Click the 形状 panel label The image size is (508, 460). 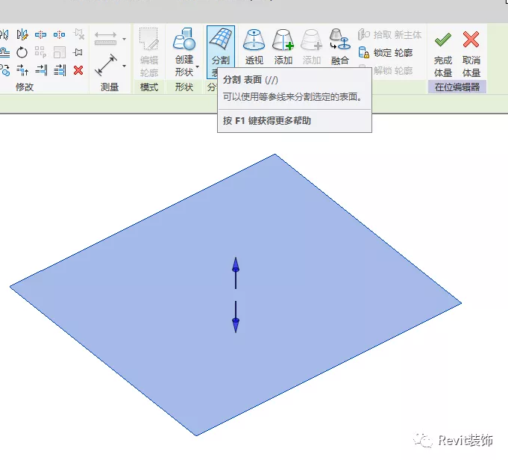point(184,87)
